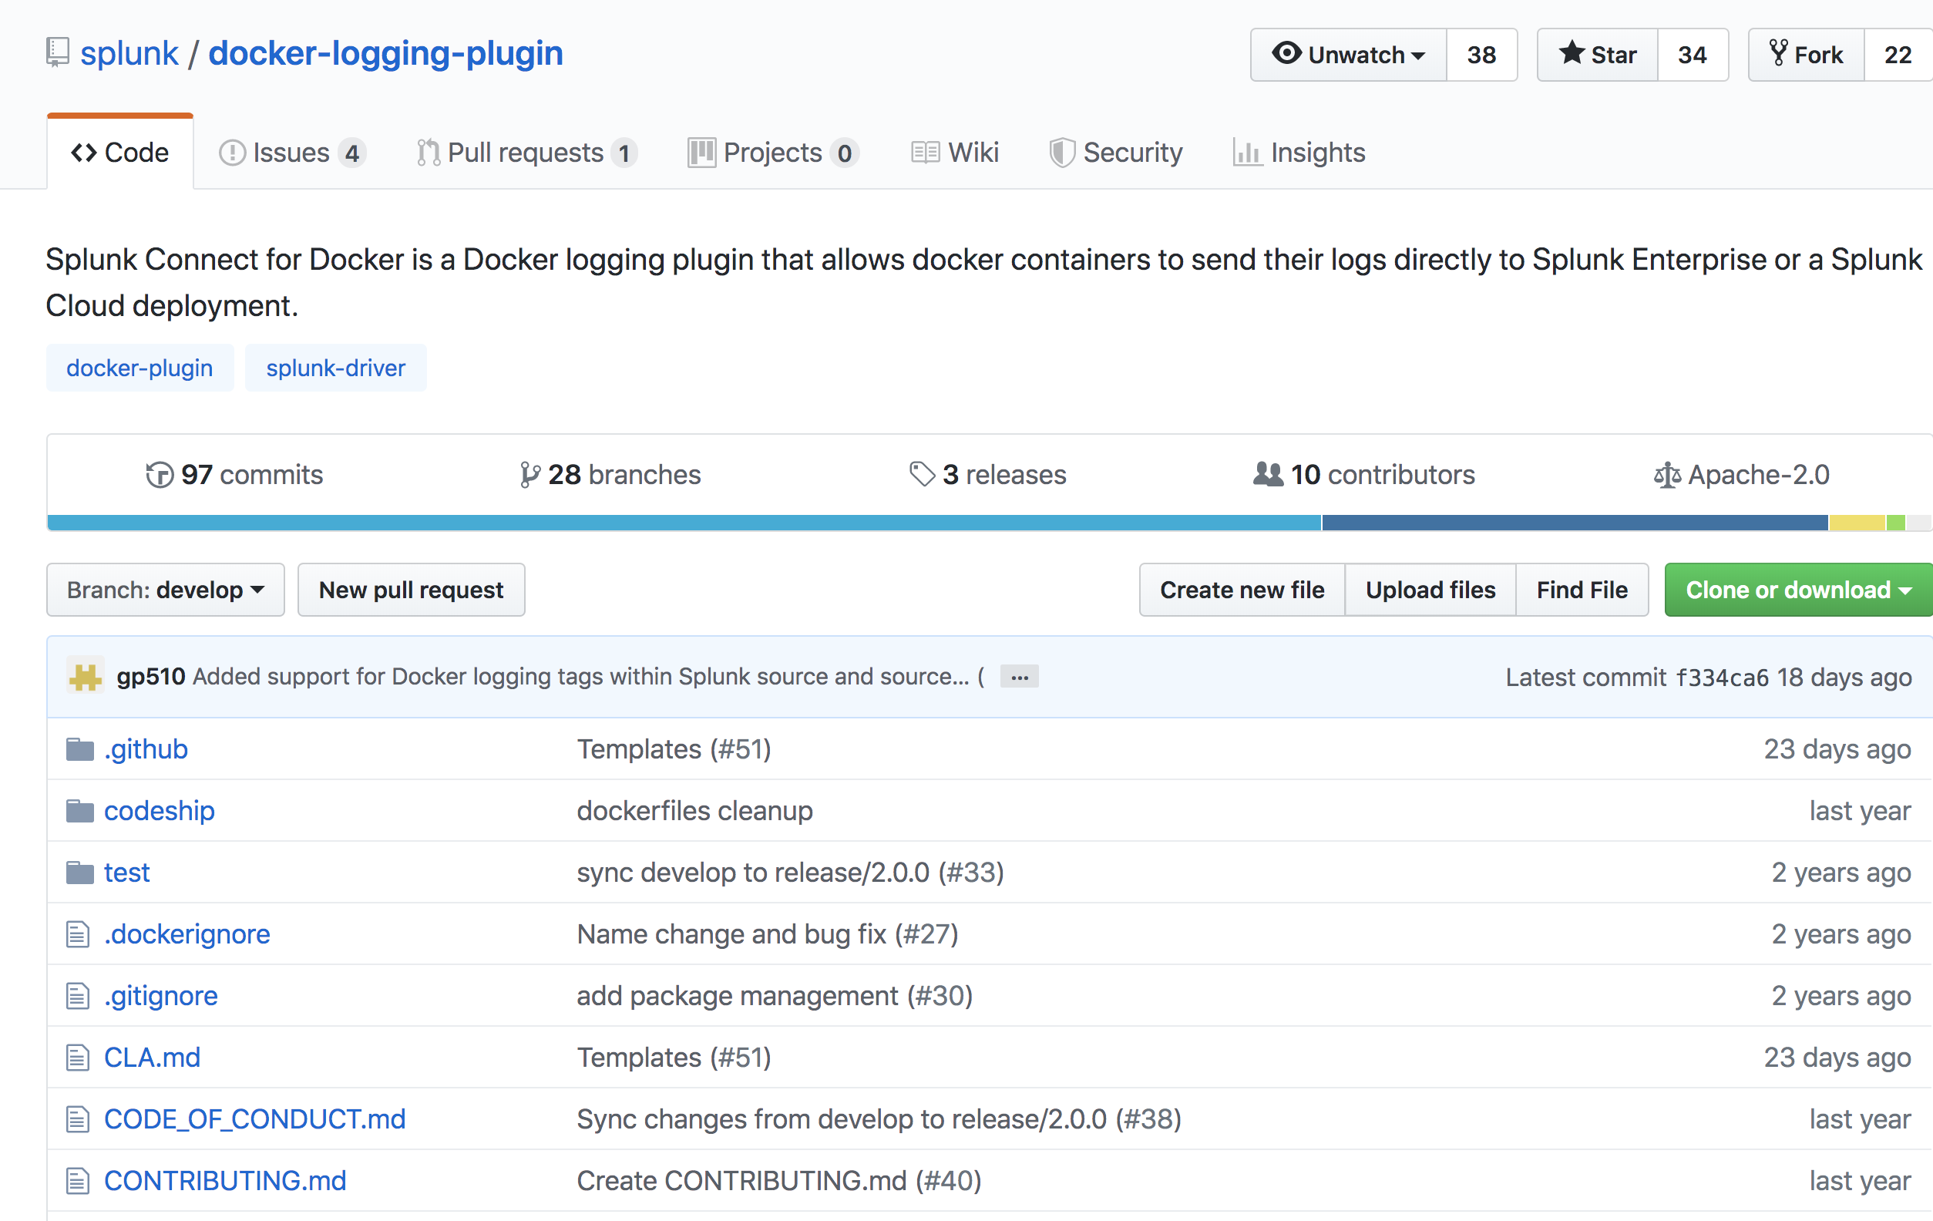Click the yellow language bar segment
The height and width of the screenshot is (1221, 1933).
[x=1857, y=523]
